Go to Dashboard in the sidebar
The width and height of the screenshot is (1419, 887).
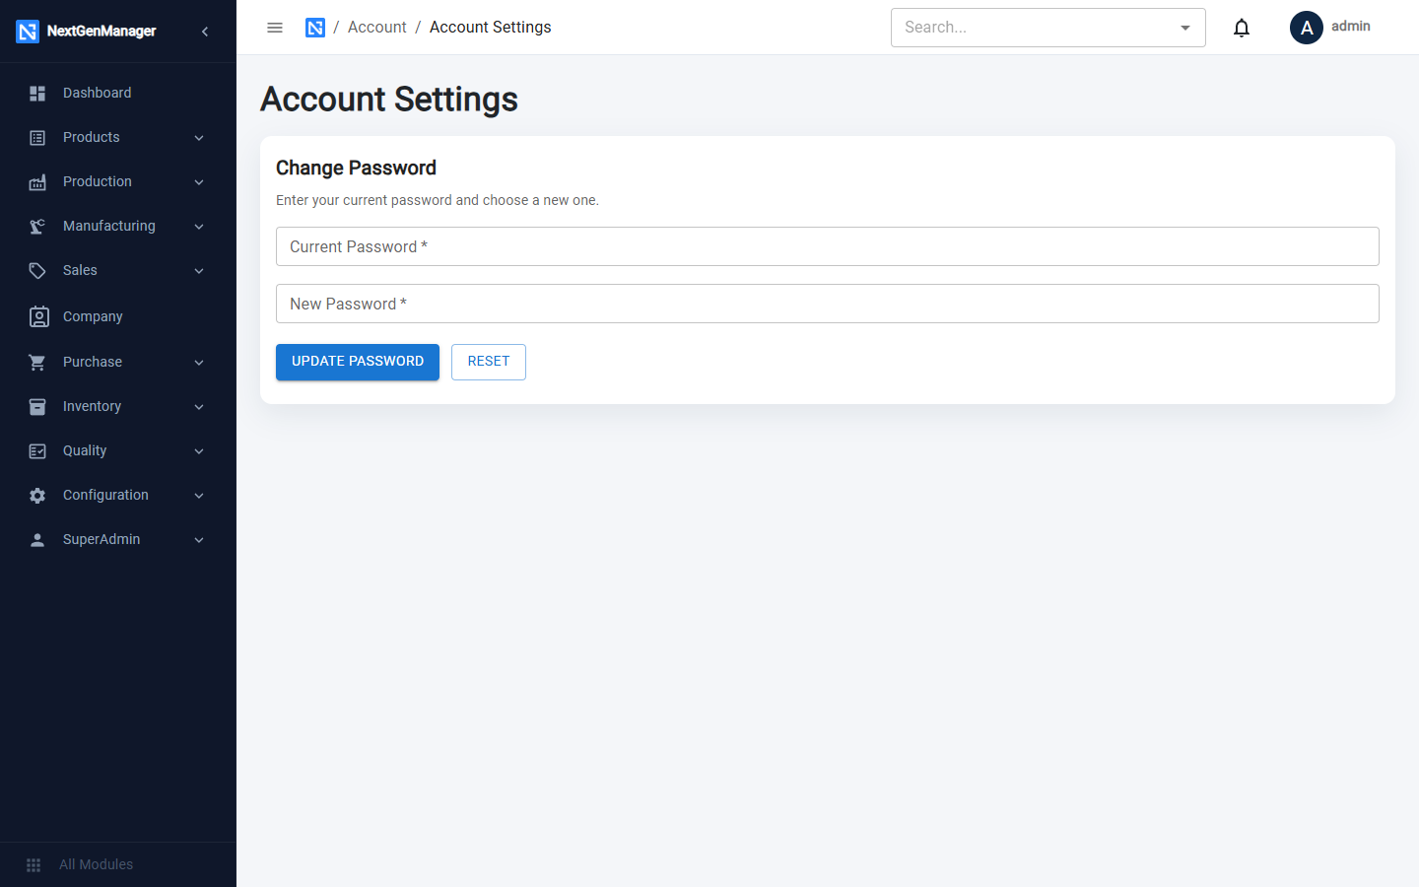118,93
